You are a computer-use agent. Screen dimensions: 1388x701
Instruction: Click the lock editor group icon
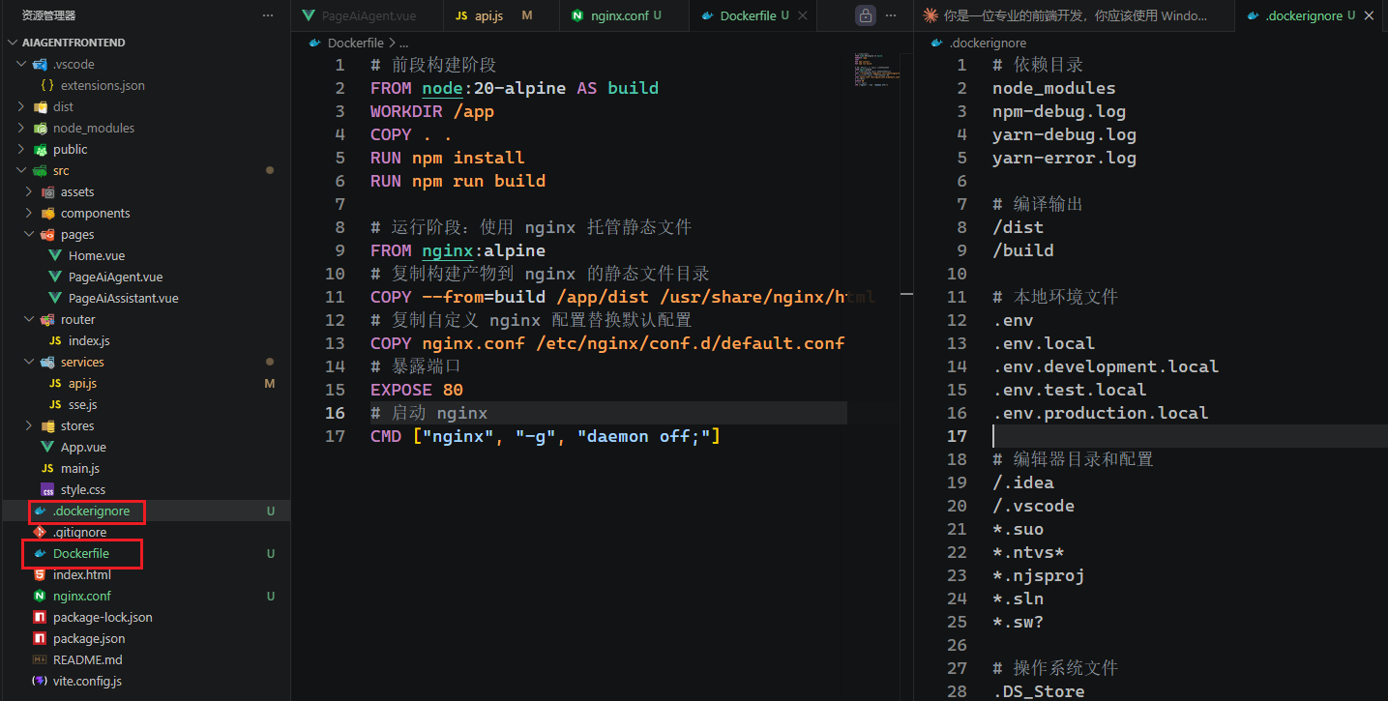(x=866, y=15)
